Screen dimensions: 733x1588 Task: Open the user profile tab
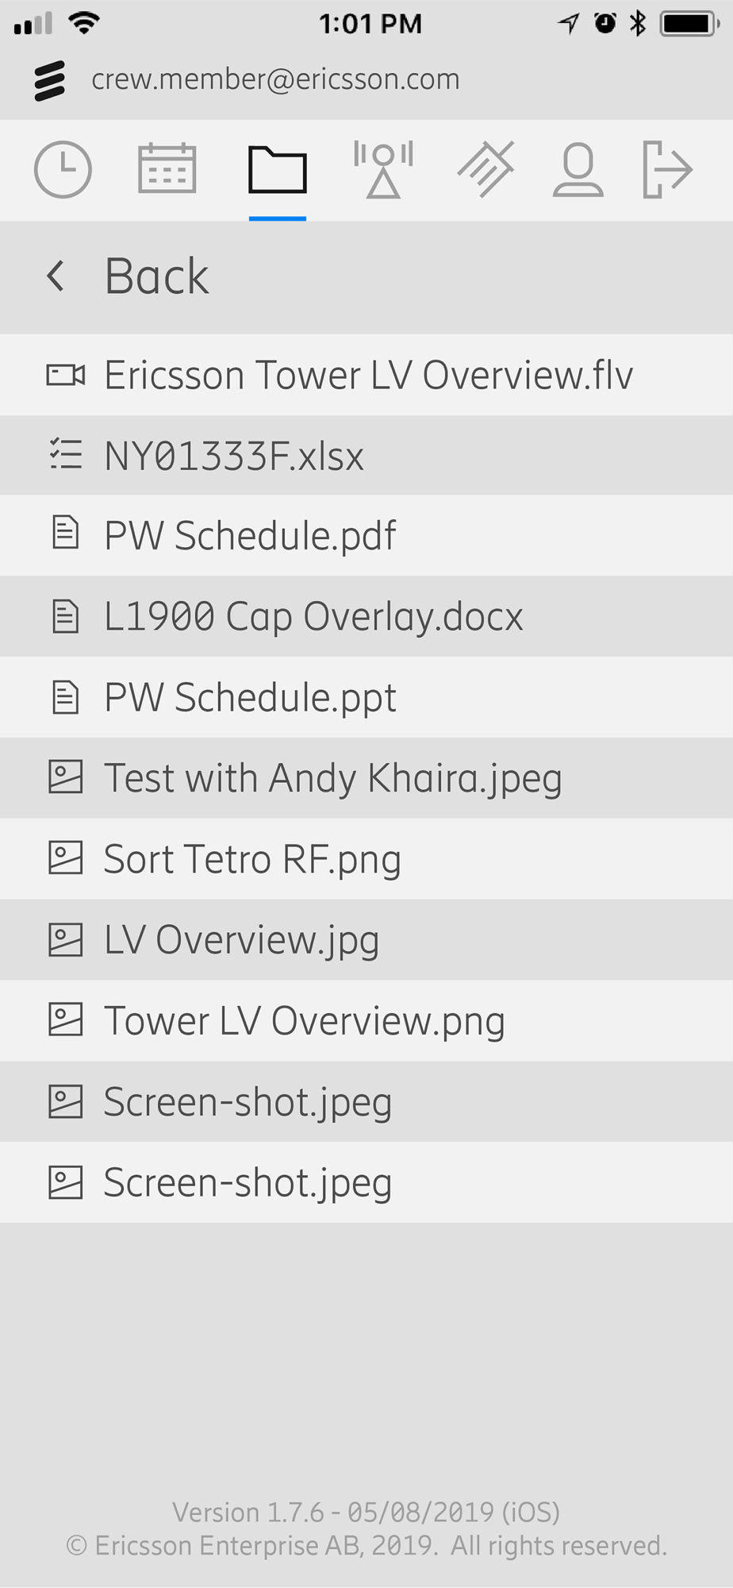pyautogui.click(x=578, y=169)
